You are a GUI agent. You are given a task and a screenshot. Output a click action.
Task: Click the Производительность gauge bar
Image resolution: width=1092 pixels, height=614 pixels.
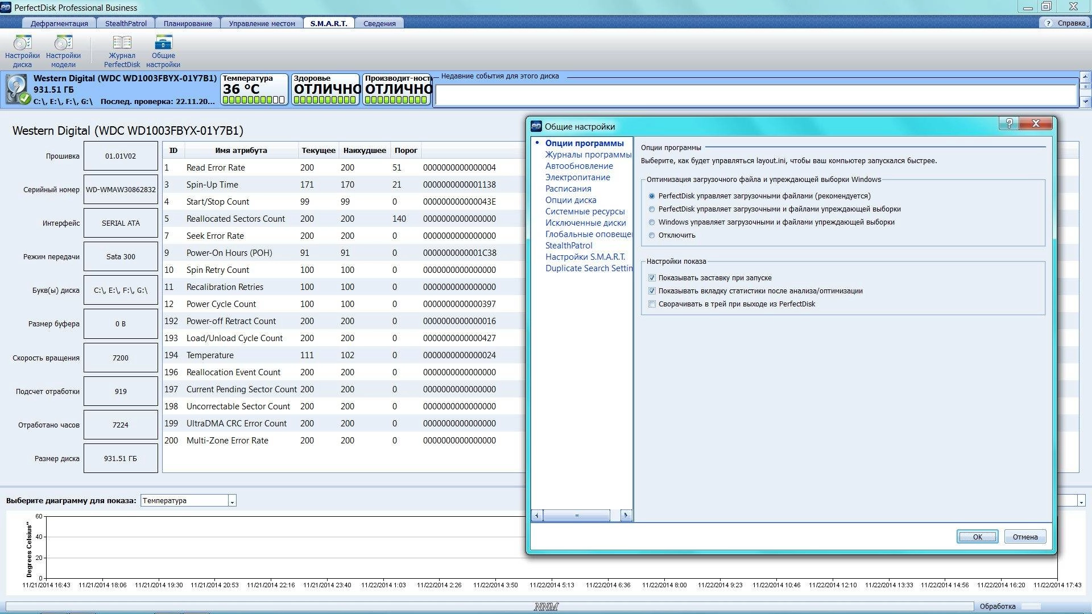(396, 100)
